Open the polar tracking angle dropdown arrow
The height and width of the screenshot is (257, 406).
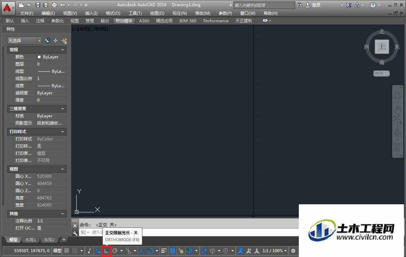point(121,251)
